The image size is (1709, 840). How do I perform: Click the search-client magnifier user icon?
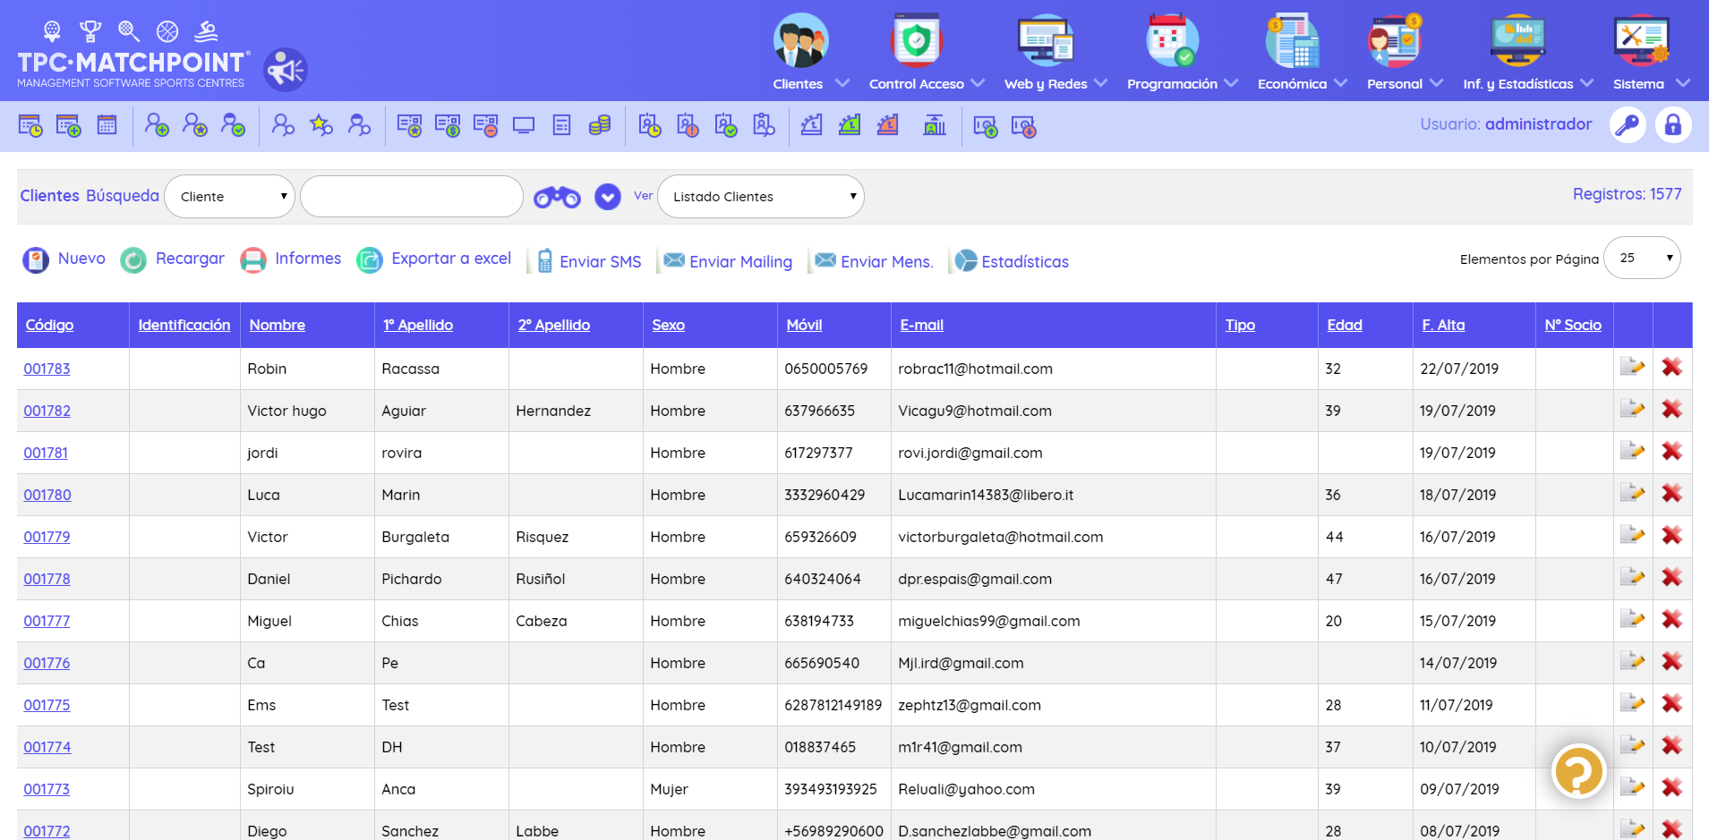pos(283,125)
